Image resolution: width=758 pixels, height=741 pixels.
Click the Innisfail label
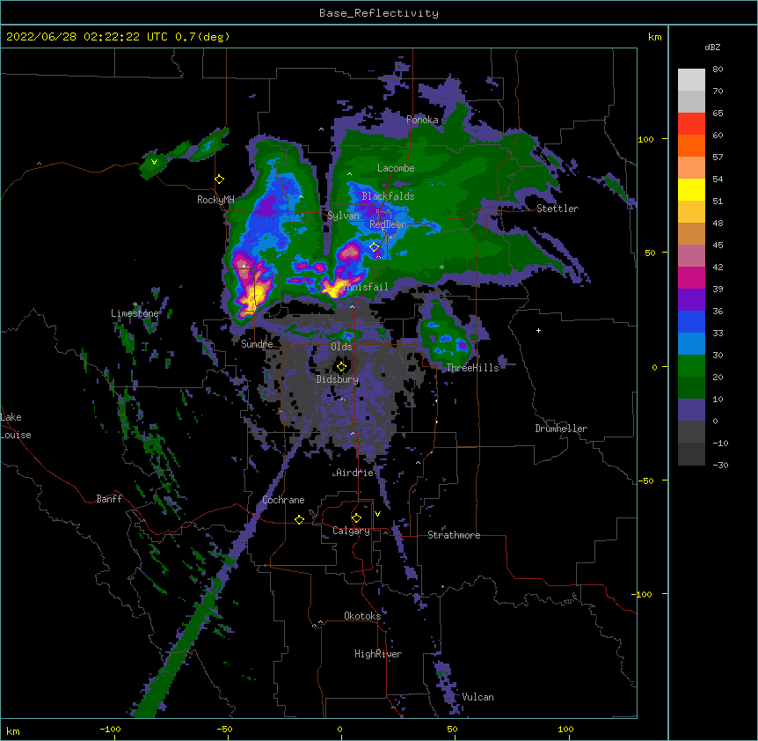[366, 287]
